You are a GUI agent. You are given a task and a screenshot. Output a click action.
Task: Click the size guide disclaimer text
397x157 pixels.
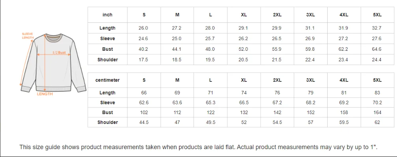coord(199,147)
